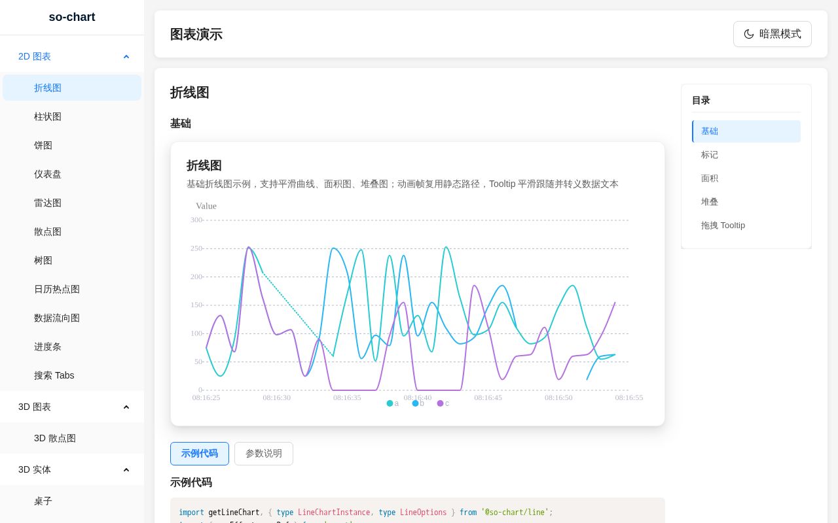Switch to the 参数说明 tab

tap(264, 454)
